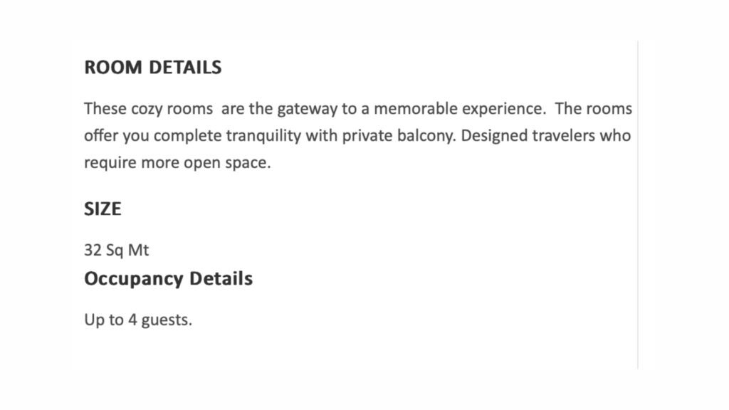Click the word "Designed" in the description

click(x=492, y=135)
